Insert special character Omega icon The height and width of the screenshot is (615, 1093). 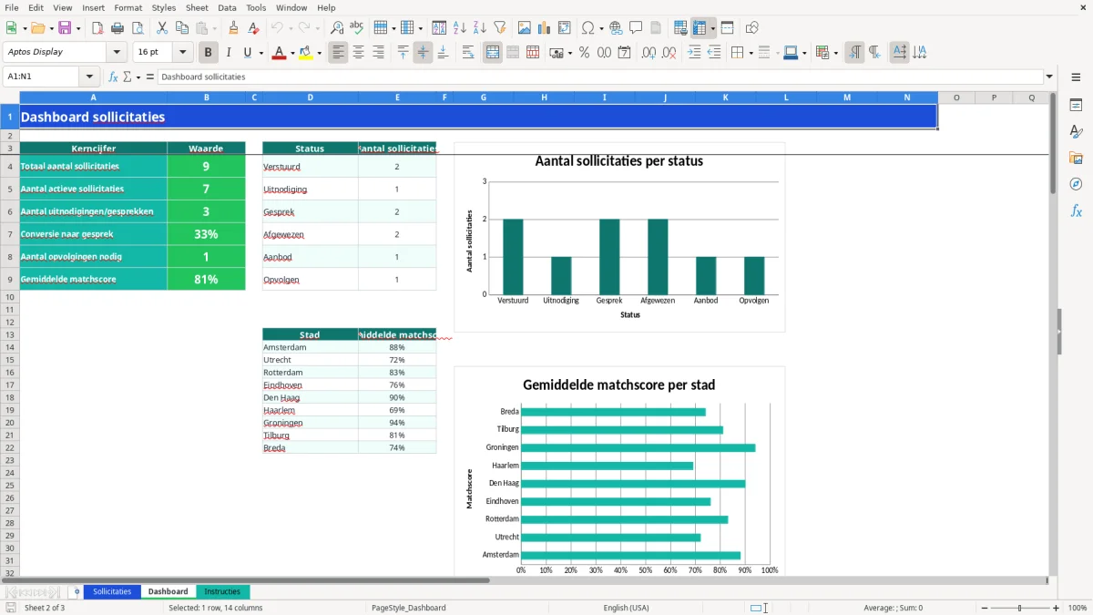pos(587,28)
